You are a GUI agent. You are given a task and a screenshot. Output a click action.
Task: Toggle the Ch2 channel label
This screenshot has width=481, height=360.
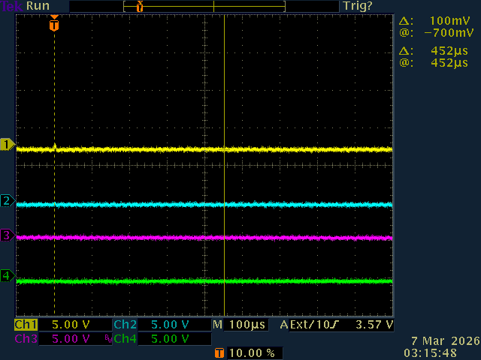point(124,325)
